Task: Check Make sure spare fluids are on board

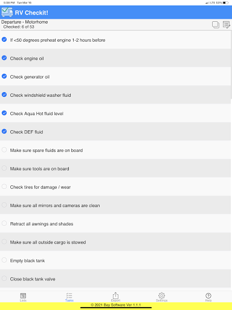Action: [4, 150]
